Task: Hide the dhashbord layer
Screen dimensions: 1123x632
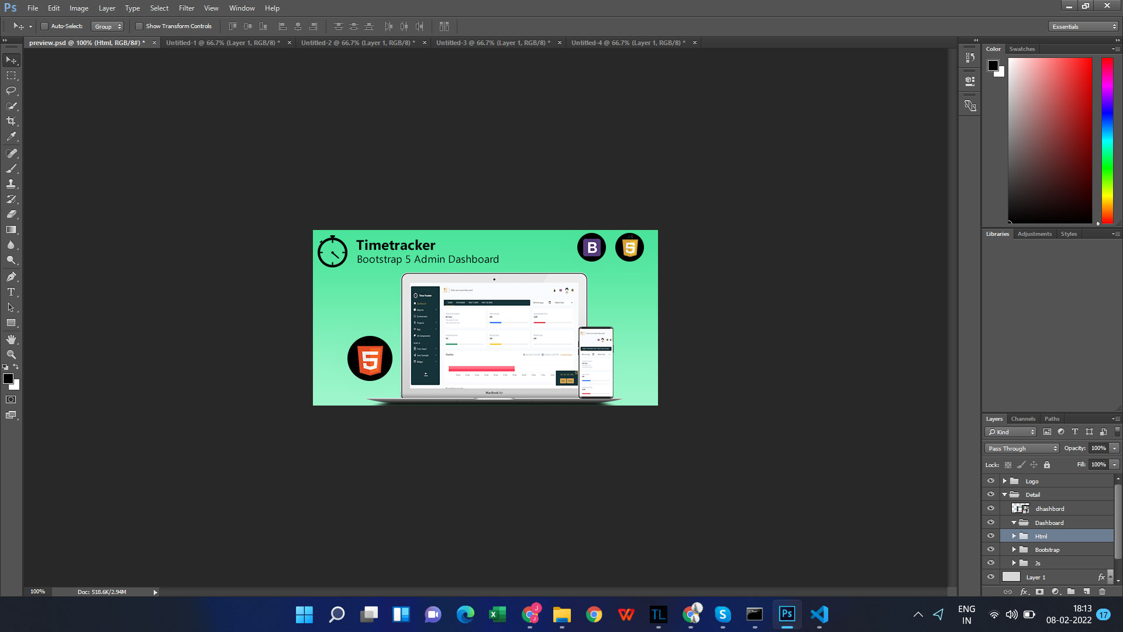Action: click(x=991, y=509)
